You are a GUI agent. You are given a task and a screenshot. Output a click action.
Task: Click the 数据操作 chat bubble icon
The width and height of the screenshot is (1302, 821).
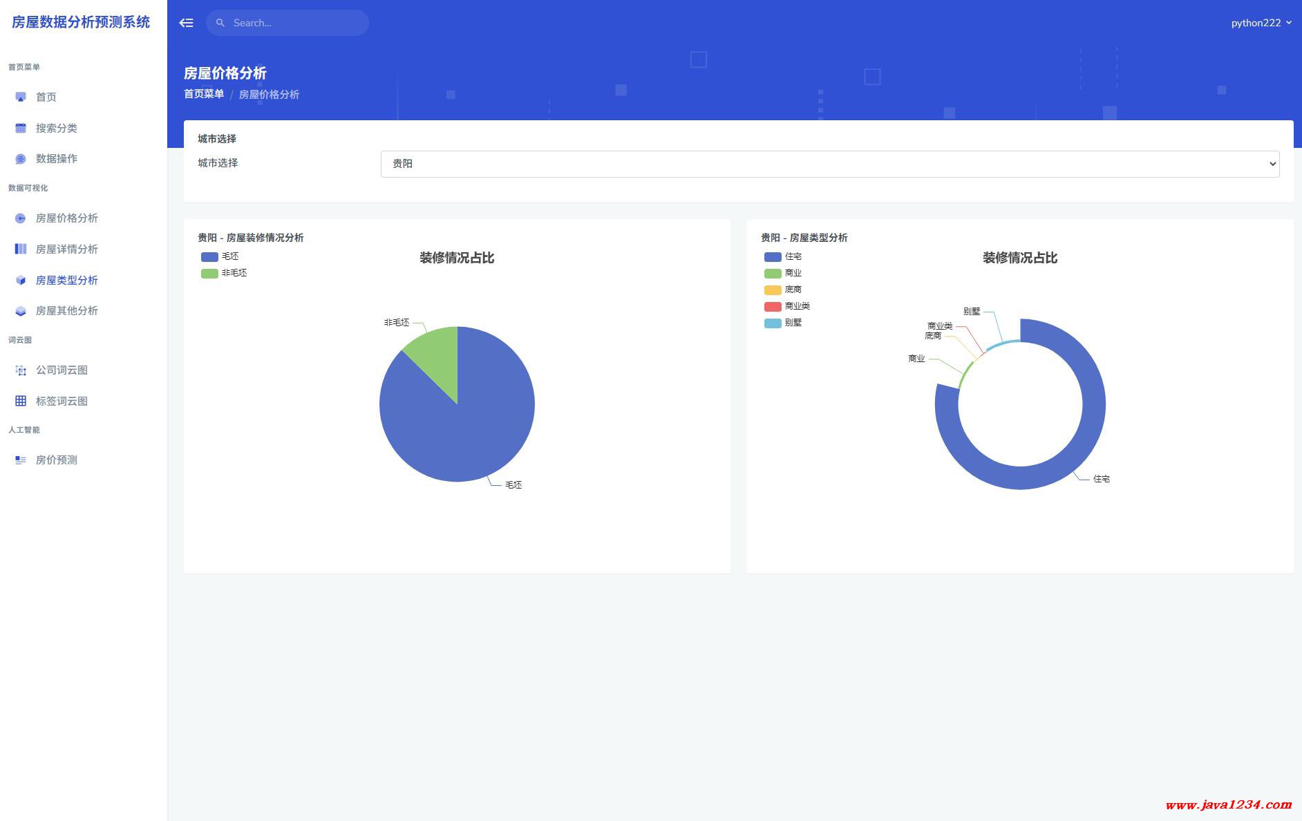[21, 159]
